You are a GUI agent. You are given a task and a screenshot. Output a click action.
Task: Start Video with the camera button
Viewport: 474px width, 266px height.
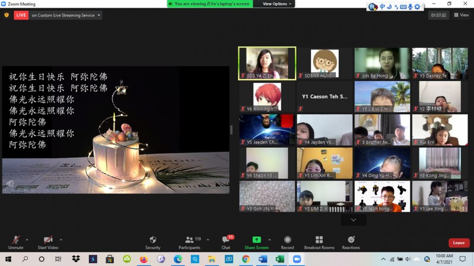coord(48,242)
